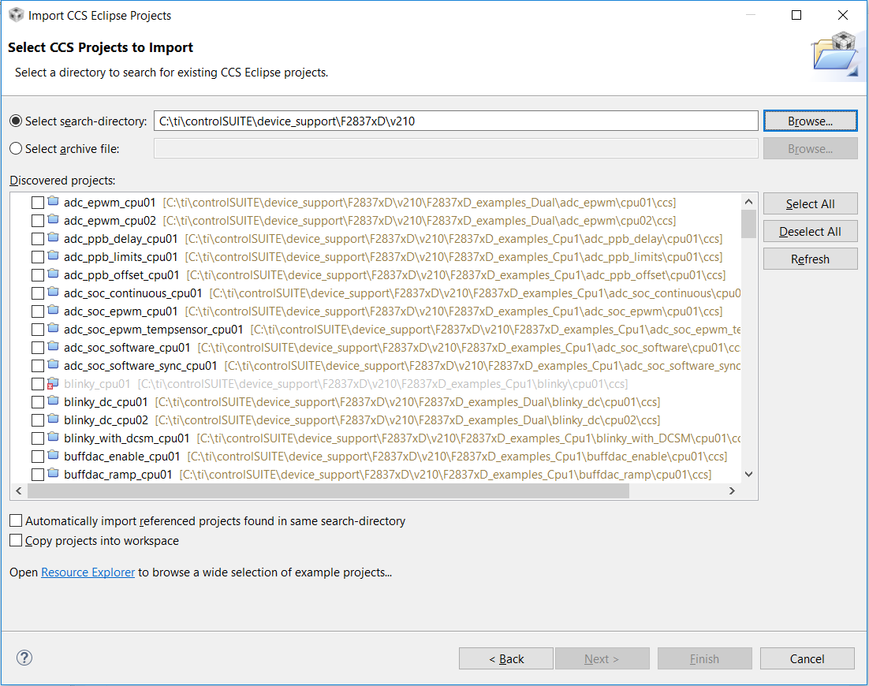This screenshot has height=686, width=869.
Task: Open the help question mark icon
Action: click(24, 658)
